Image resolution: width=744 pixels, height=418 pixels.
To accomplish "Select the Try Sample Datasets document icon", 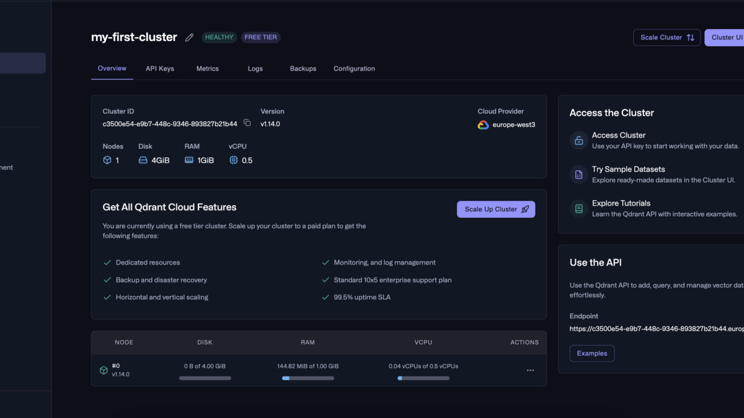I will 578,175.
